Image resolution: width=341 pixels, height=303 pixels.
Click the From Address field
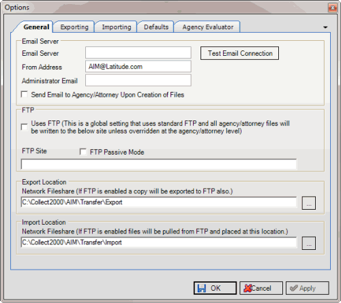click(x=138, y=67)
